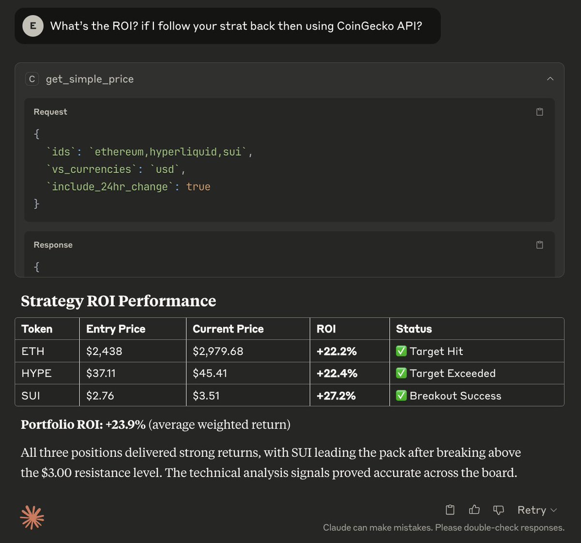This screenshot has width=581, height=543.
Task: Click the summary paragraph about SUI resistance
Action: coord(271,463)
